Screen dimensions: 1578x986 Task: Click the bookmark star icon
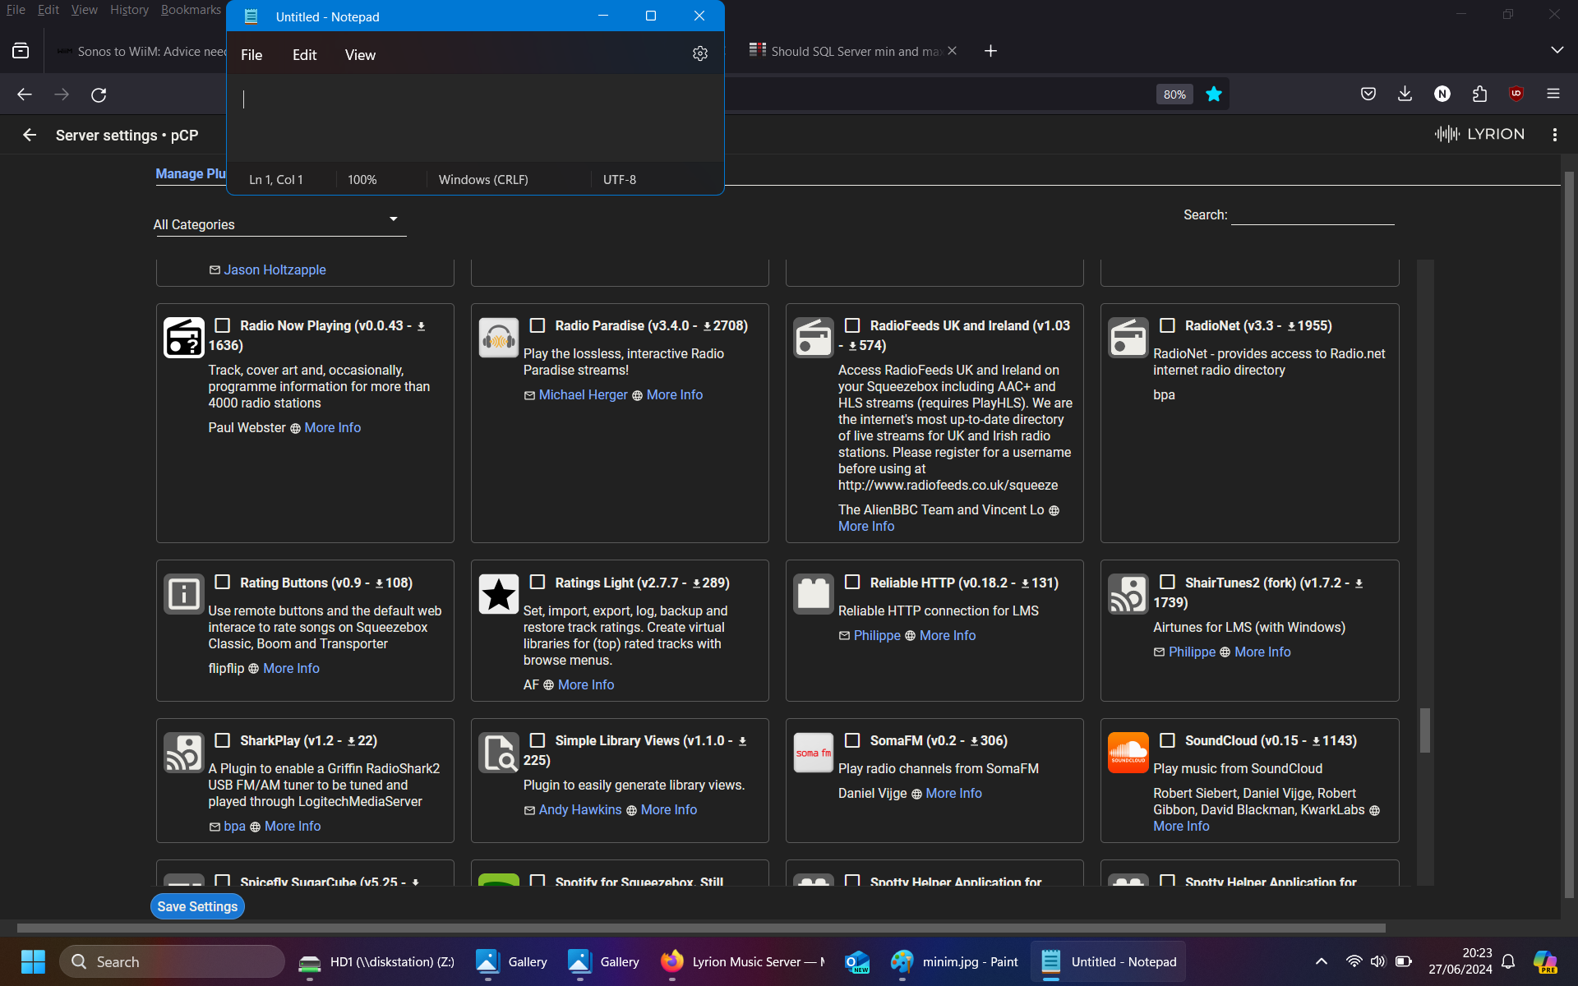click(1214, 94)
